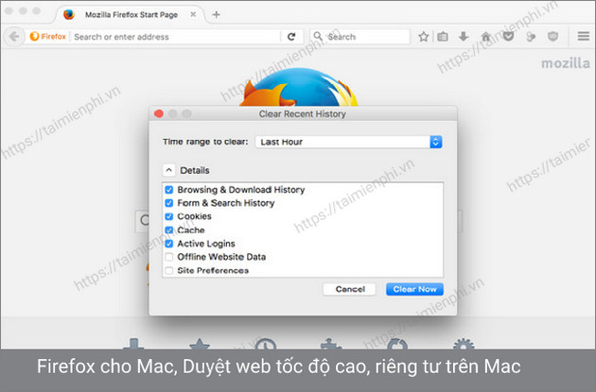Collapse the Details section arrow

[168, 170]
